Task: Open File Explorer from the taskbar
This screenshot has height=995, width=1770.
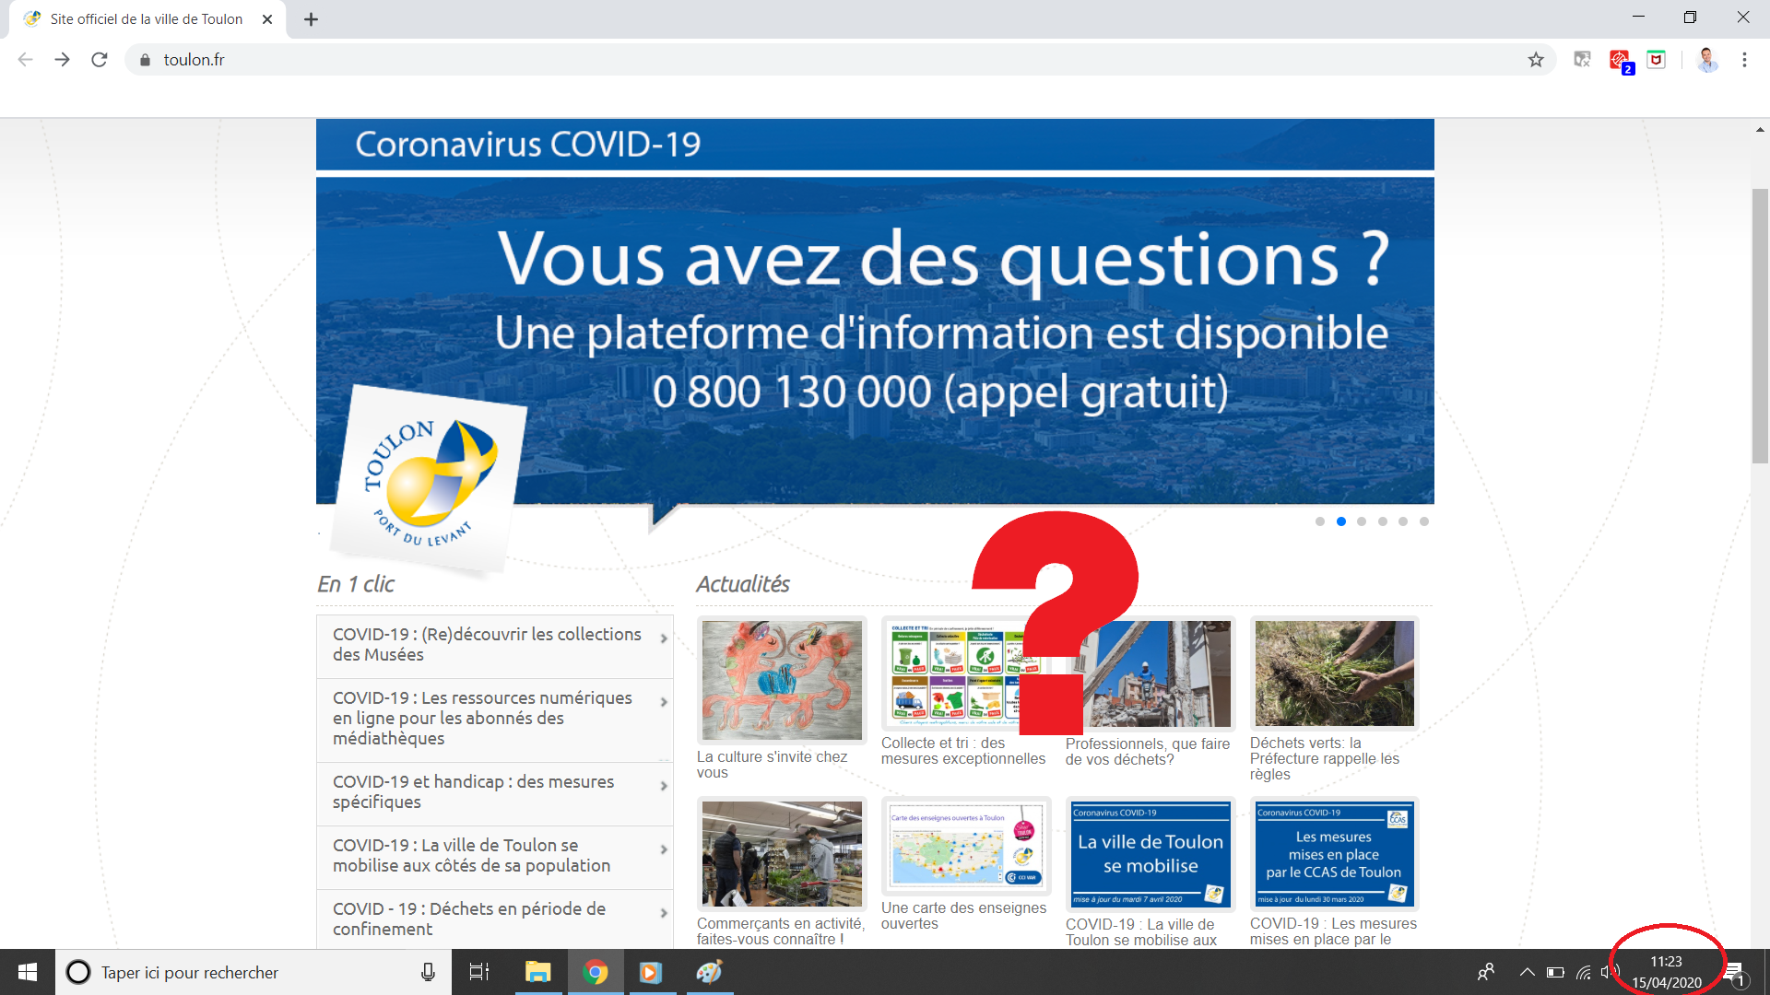Action: click(x=537, y=972)
